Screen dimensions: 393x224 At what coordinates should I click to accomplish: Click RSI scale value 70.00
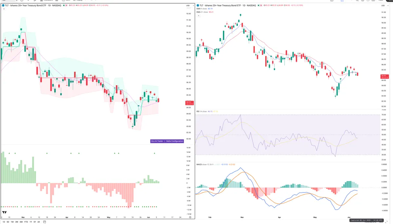(384, 115)
